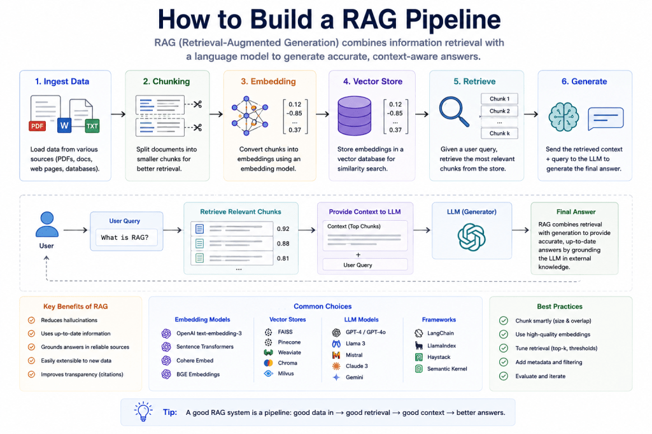Viewport: 652px width, 434px height.
Task: Click the 'Vector Stores' column heading
Action: pos(288,319)
